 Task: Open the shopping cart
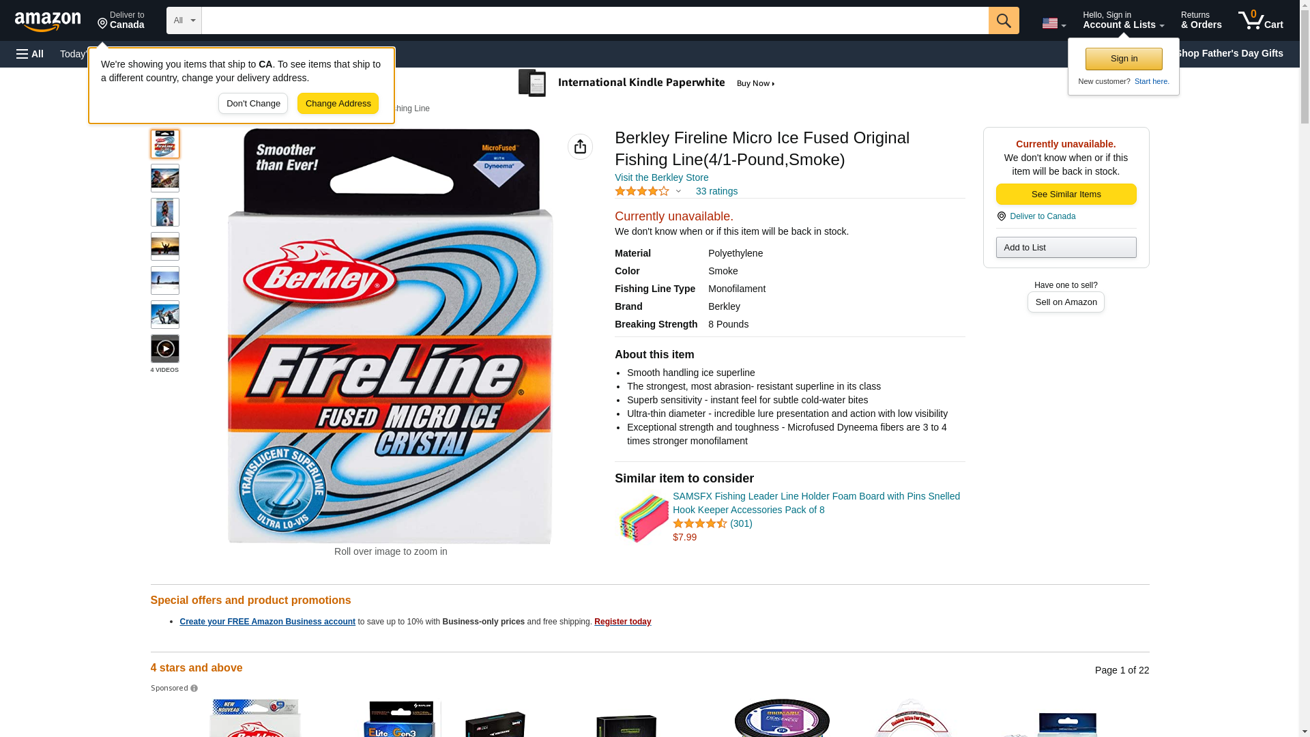[1260, 20]
